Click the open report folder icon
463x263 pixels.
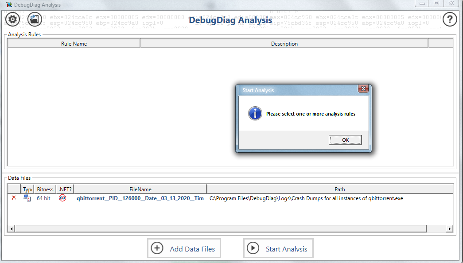[x=35, y=19]
